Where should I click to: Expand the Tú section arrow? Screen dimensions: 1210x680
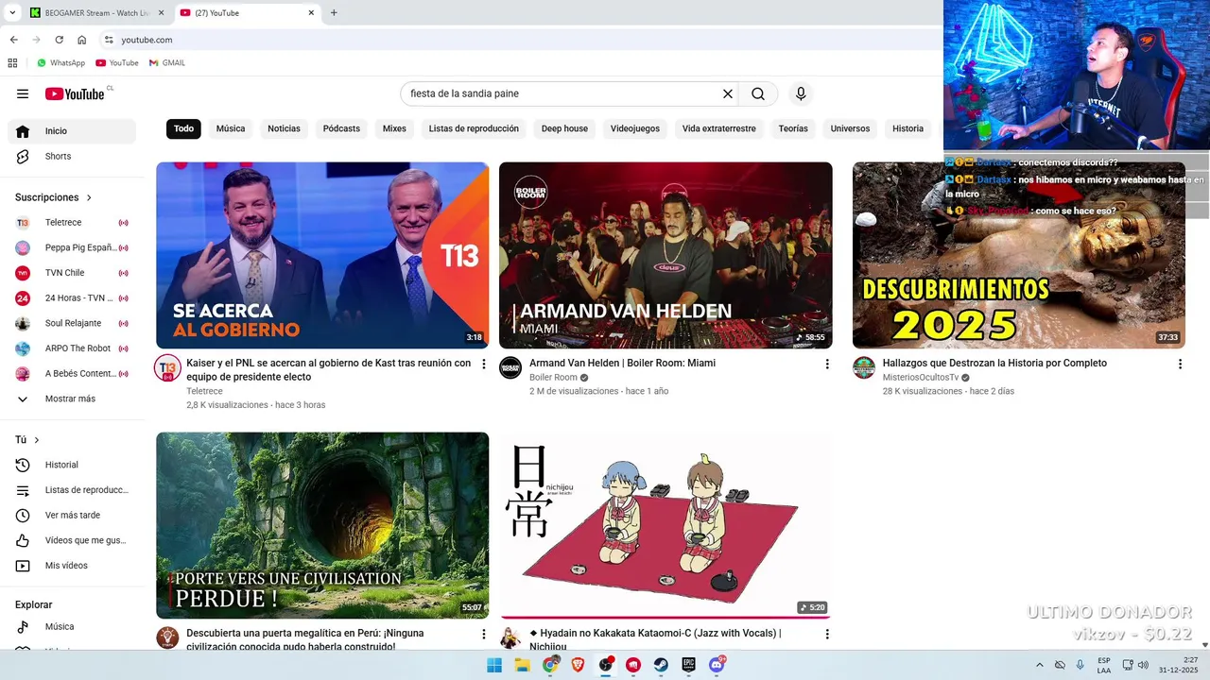(x=37, y=440)
